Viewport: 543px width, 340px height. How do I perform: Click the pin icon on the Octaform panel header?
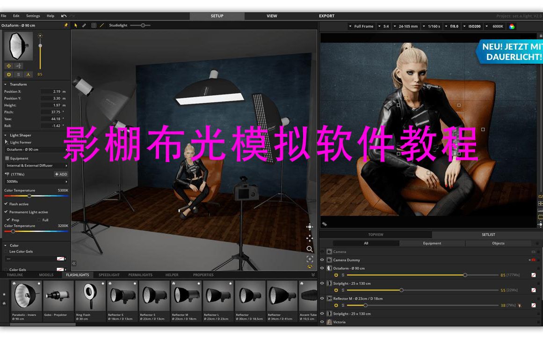point(66,25)
